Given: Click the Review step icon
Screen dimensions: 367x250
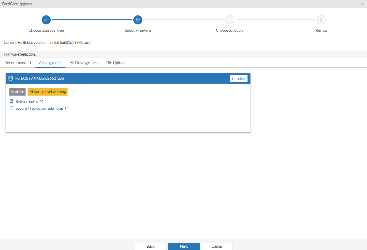Looking at the screenshot, I should point(321,20).
